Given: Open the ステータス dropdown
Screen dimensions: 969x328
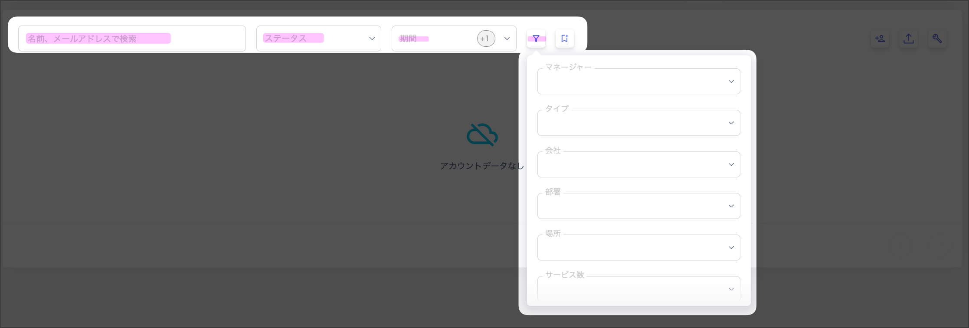Looking at the screenshot, I should pyautogui.click(x=319, y=39).
